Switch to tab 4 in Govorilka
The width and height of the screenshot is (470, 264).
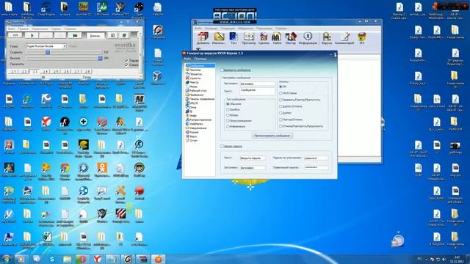(45, 72)
